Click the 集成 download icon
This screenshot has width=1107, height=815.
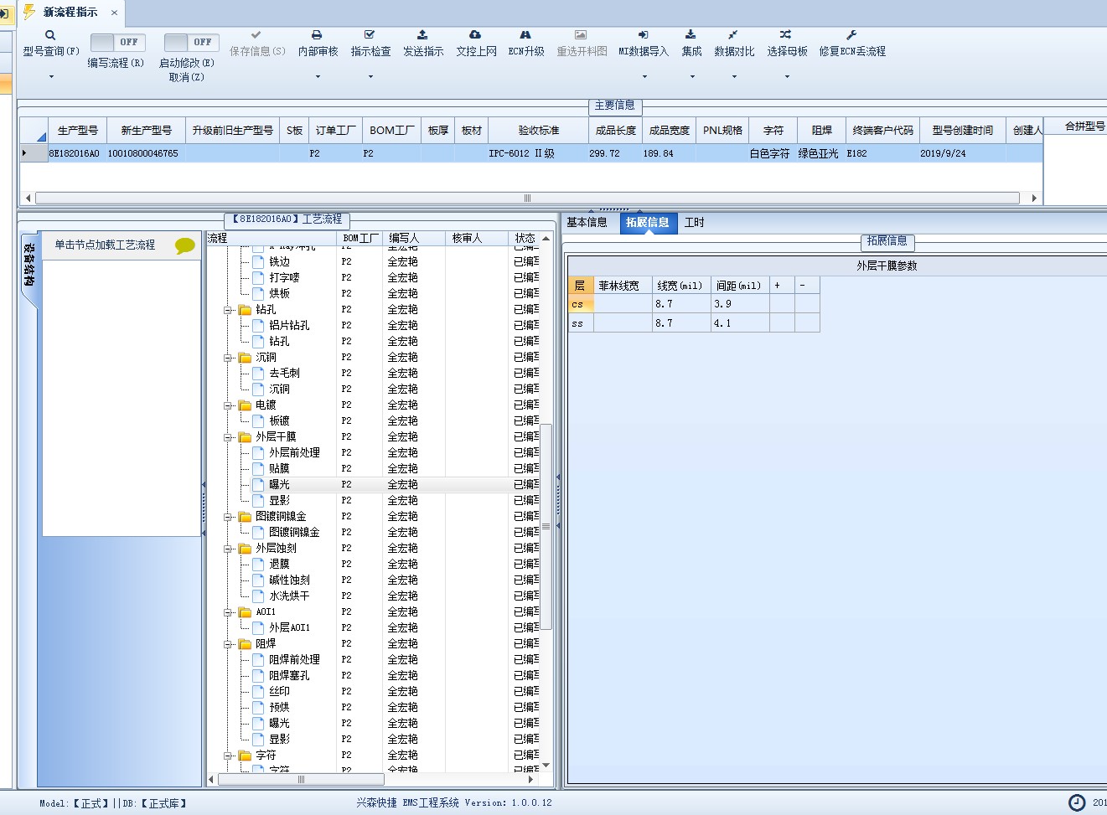click(x=691, y=35)
